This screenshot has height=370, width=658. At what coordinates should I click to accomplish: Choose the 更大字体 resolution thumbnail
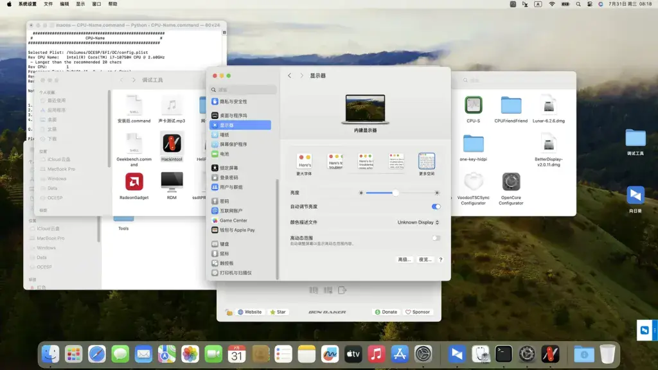(304, 161)
